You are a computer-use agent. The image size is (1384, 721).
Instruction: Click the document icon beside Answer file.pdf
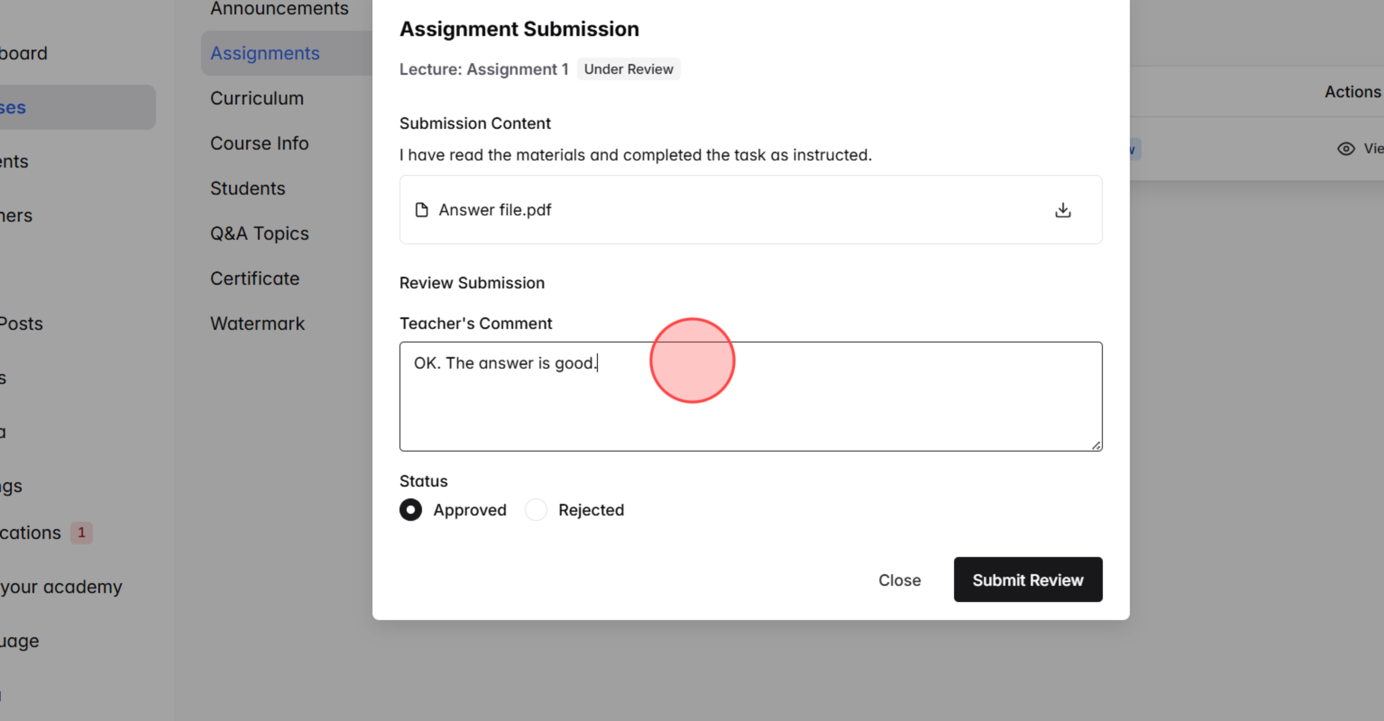click(x=422, y=210)
